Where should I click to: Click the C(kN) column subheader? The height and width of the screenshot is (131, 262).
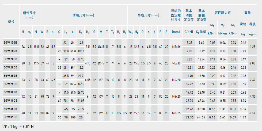coord(189,32)
